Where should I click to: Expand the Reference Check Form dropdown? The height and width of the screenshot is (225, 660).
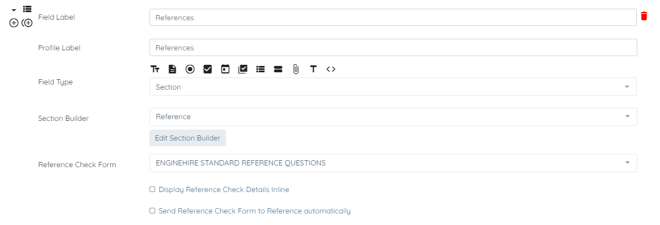393,163
